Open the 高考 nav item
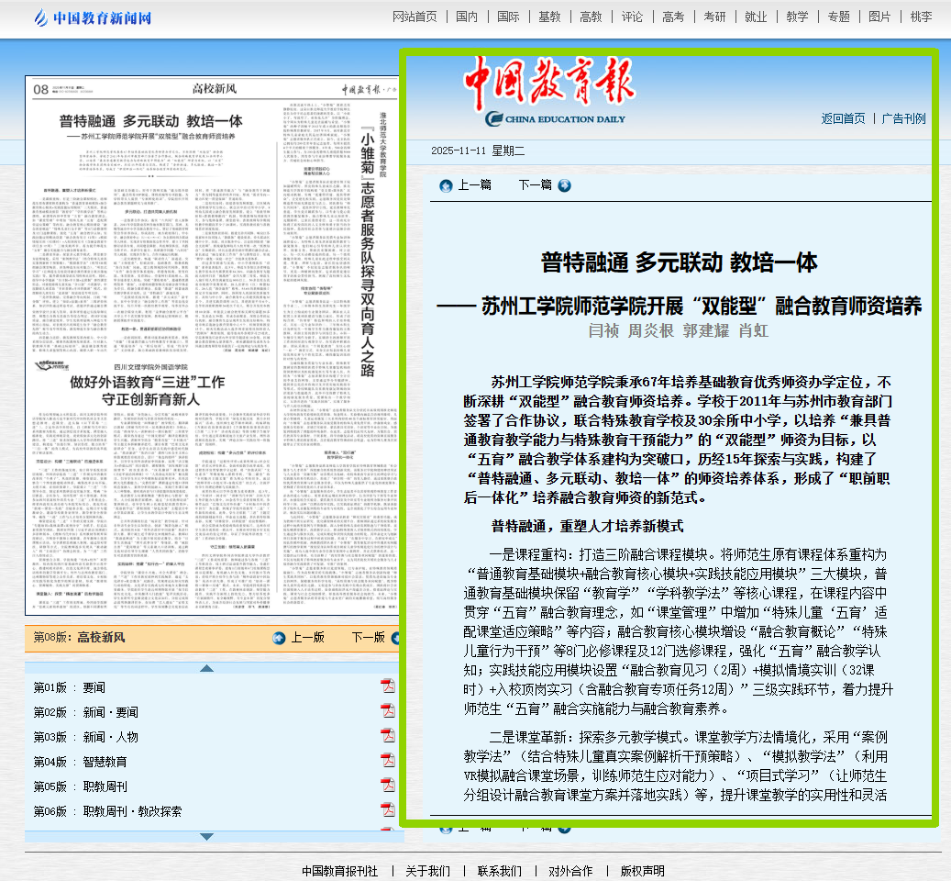This screenshot has height=881, width=951. pyautogui.click(x=673, y=17)
